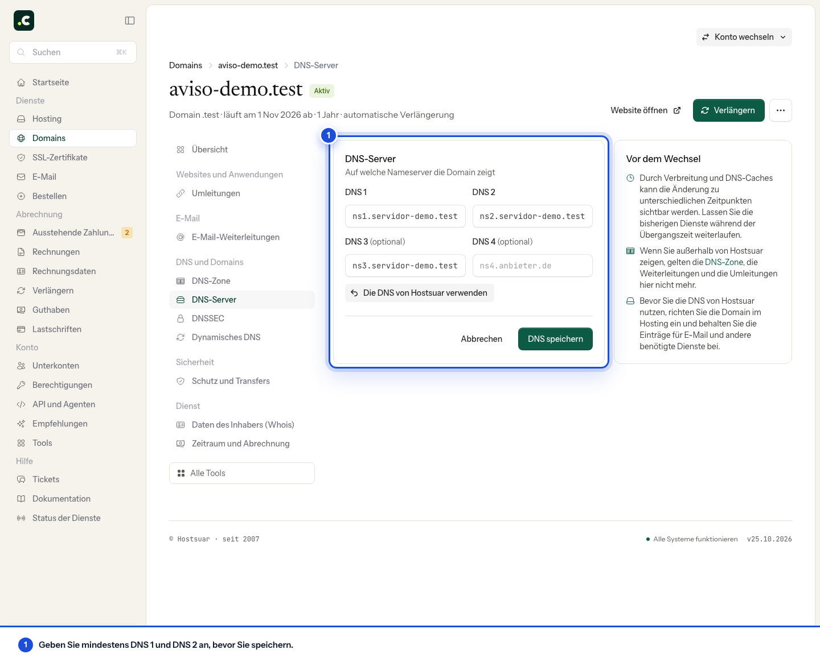Viewport: 820px width, 662px height.
Task: Click the empty DNS 4 input field
Action: tap(532, 266)
